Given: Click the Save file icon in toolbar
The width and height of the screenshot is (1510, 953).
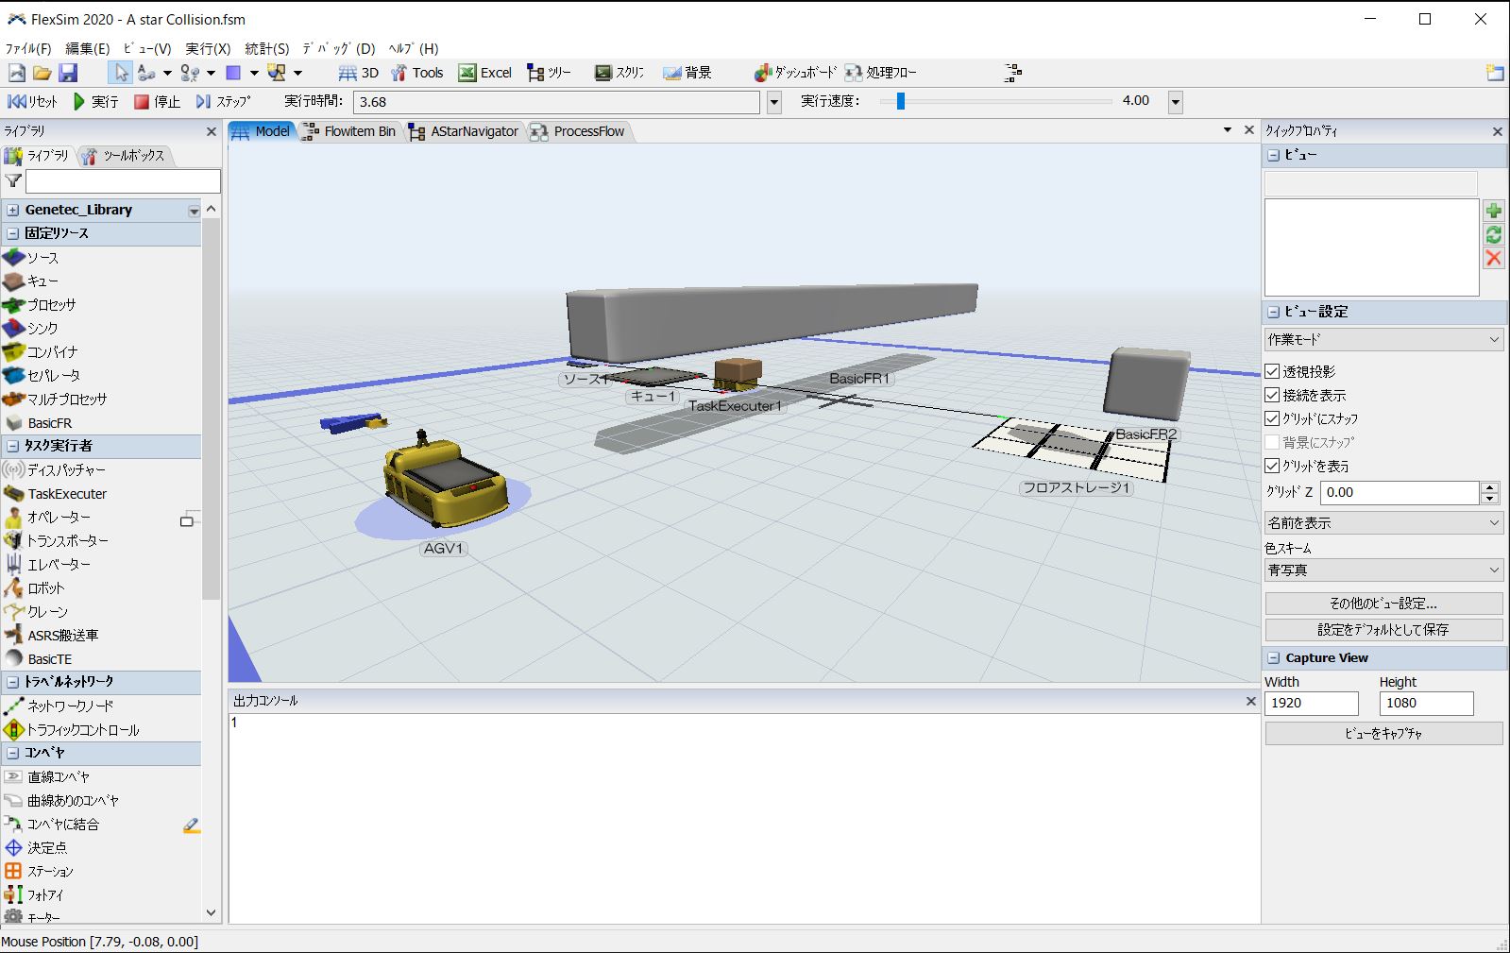Looking at the screenshot, I should tap(67, 73).
